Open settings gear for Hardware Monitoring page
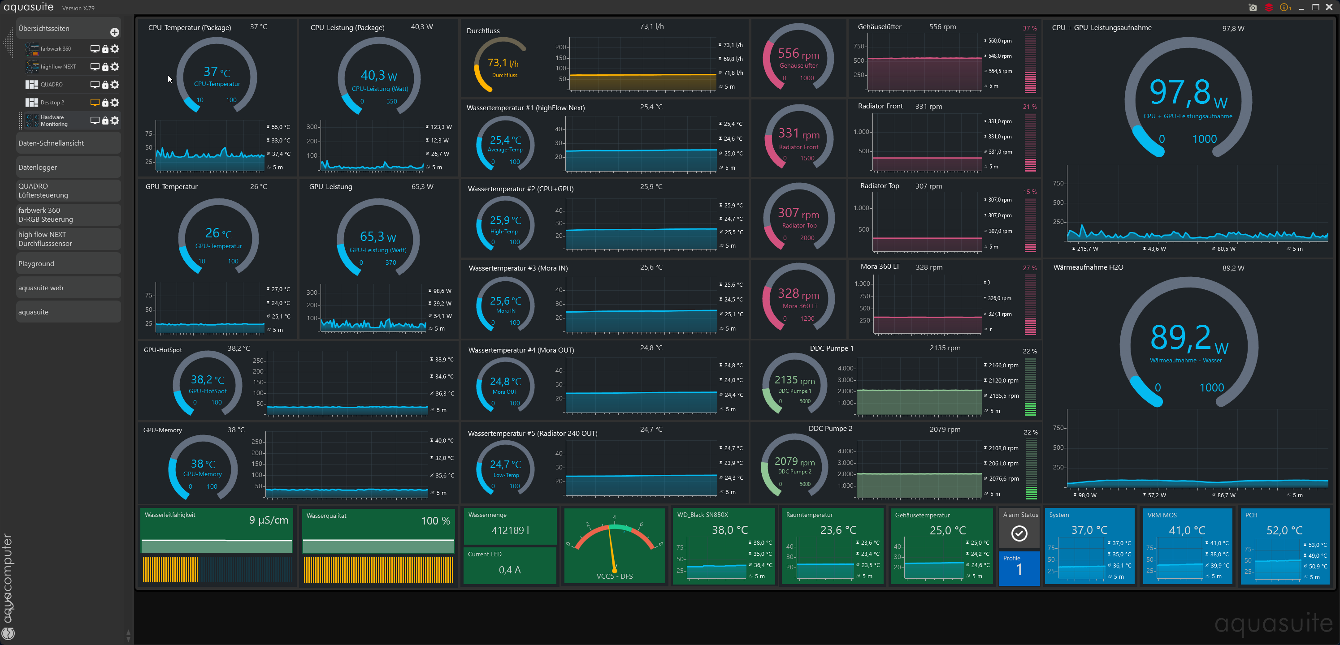This screenshot has width=1340, height=645. pos(115,120)
